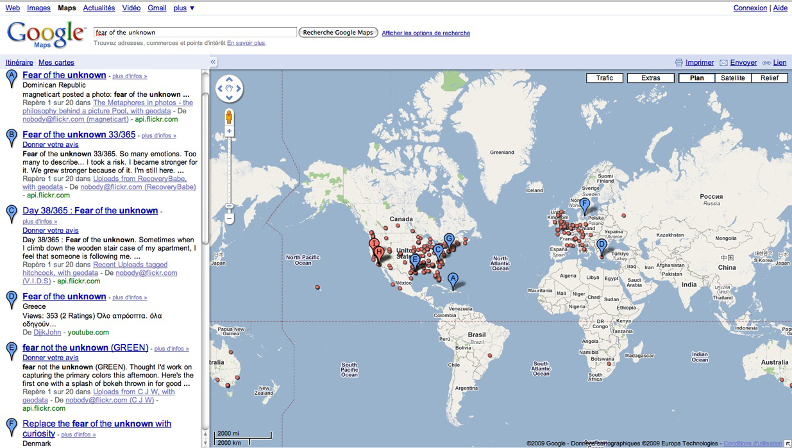Screen dimensions: 792x448
Task: Expand 'plus d'infos' for Fear of the unknown 33/365
Action: point(159,136)
